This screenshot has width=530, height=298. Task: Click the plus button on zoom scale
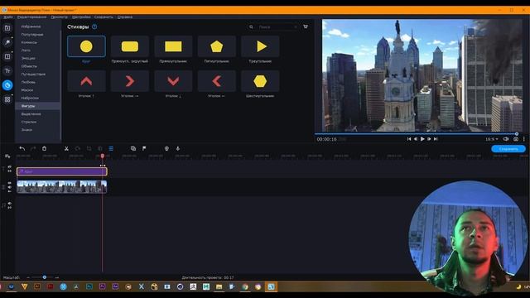click(57, 277)
